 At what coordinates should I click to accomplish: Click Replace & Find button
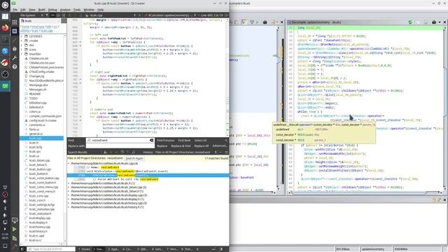(x=181, y=146)
